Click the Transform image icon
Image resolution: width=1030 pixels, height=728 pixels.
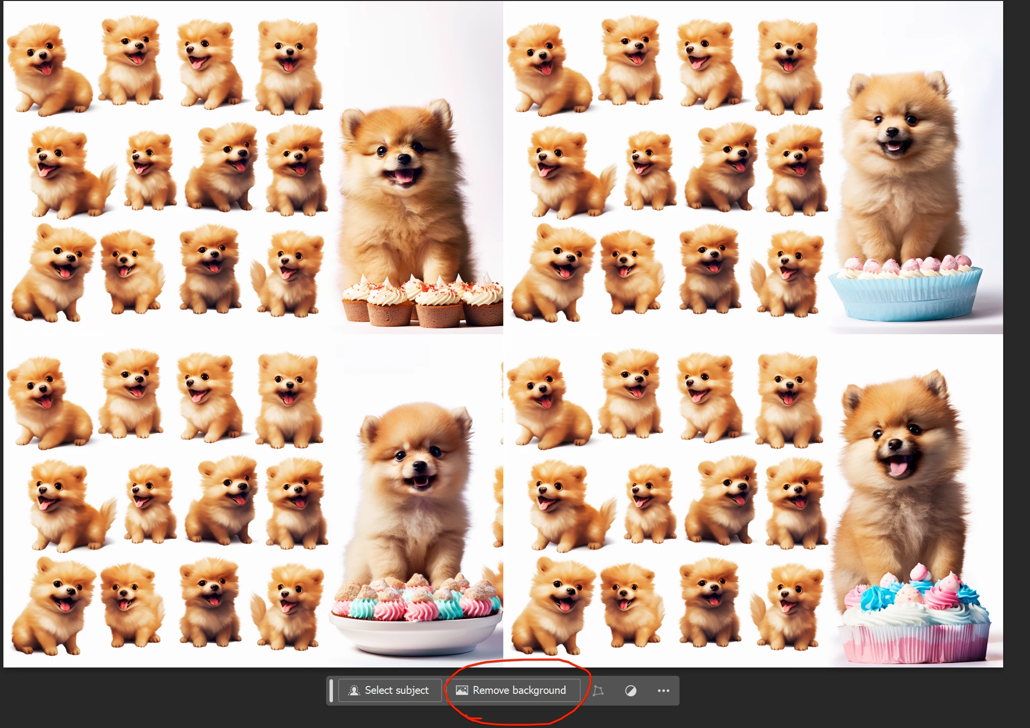[598, 690]
